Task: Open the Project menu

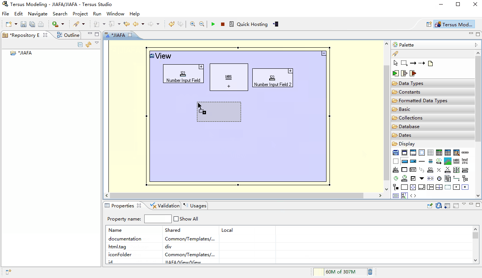Action: 80,14
